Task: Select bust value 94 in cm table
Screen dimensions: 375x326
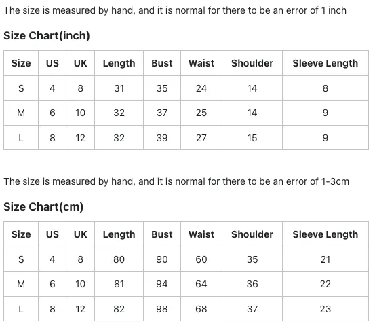Action: point(162,284)
